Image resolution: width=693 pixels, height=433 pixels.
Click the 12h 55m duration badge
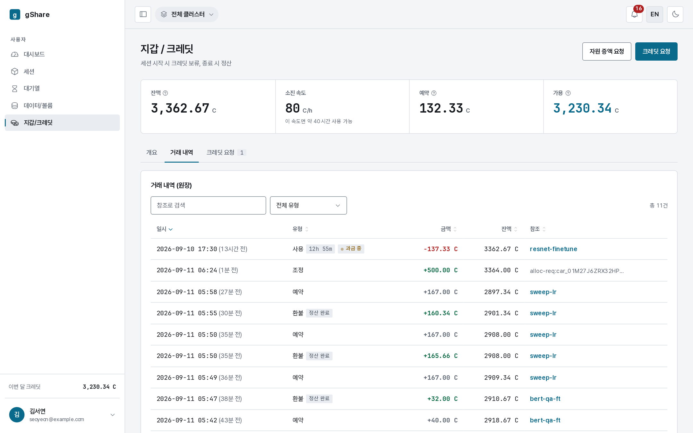coord(321,249)
